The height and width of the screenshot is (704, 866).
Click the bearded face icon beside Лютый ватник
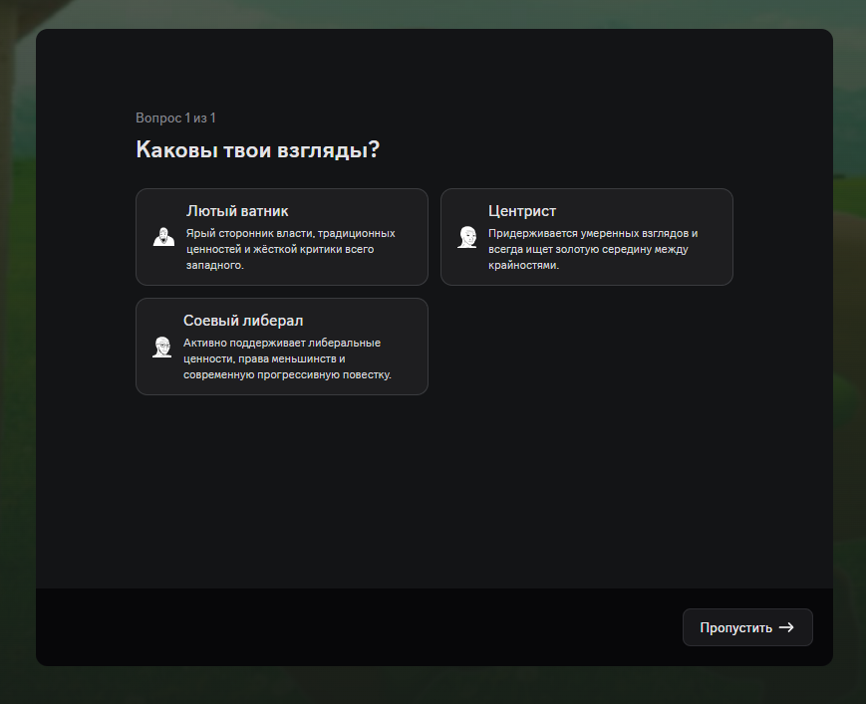(163, 237)
